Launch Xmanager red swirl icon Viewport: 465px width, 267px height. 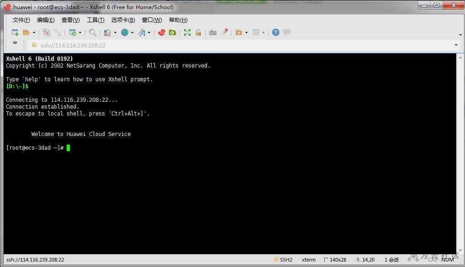tap(162, 32)
